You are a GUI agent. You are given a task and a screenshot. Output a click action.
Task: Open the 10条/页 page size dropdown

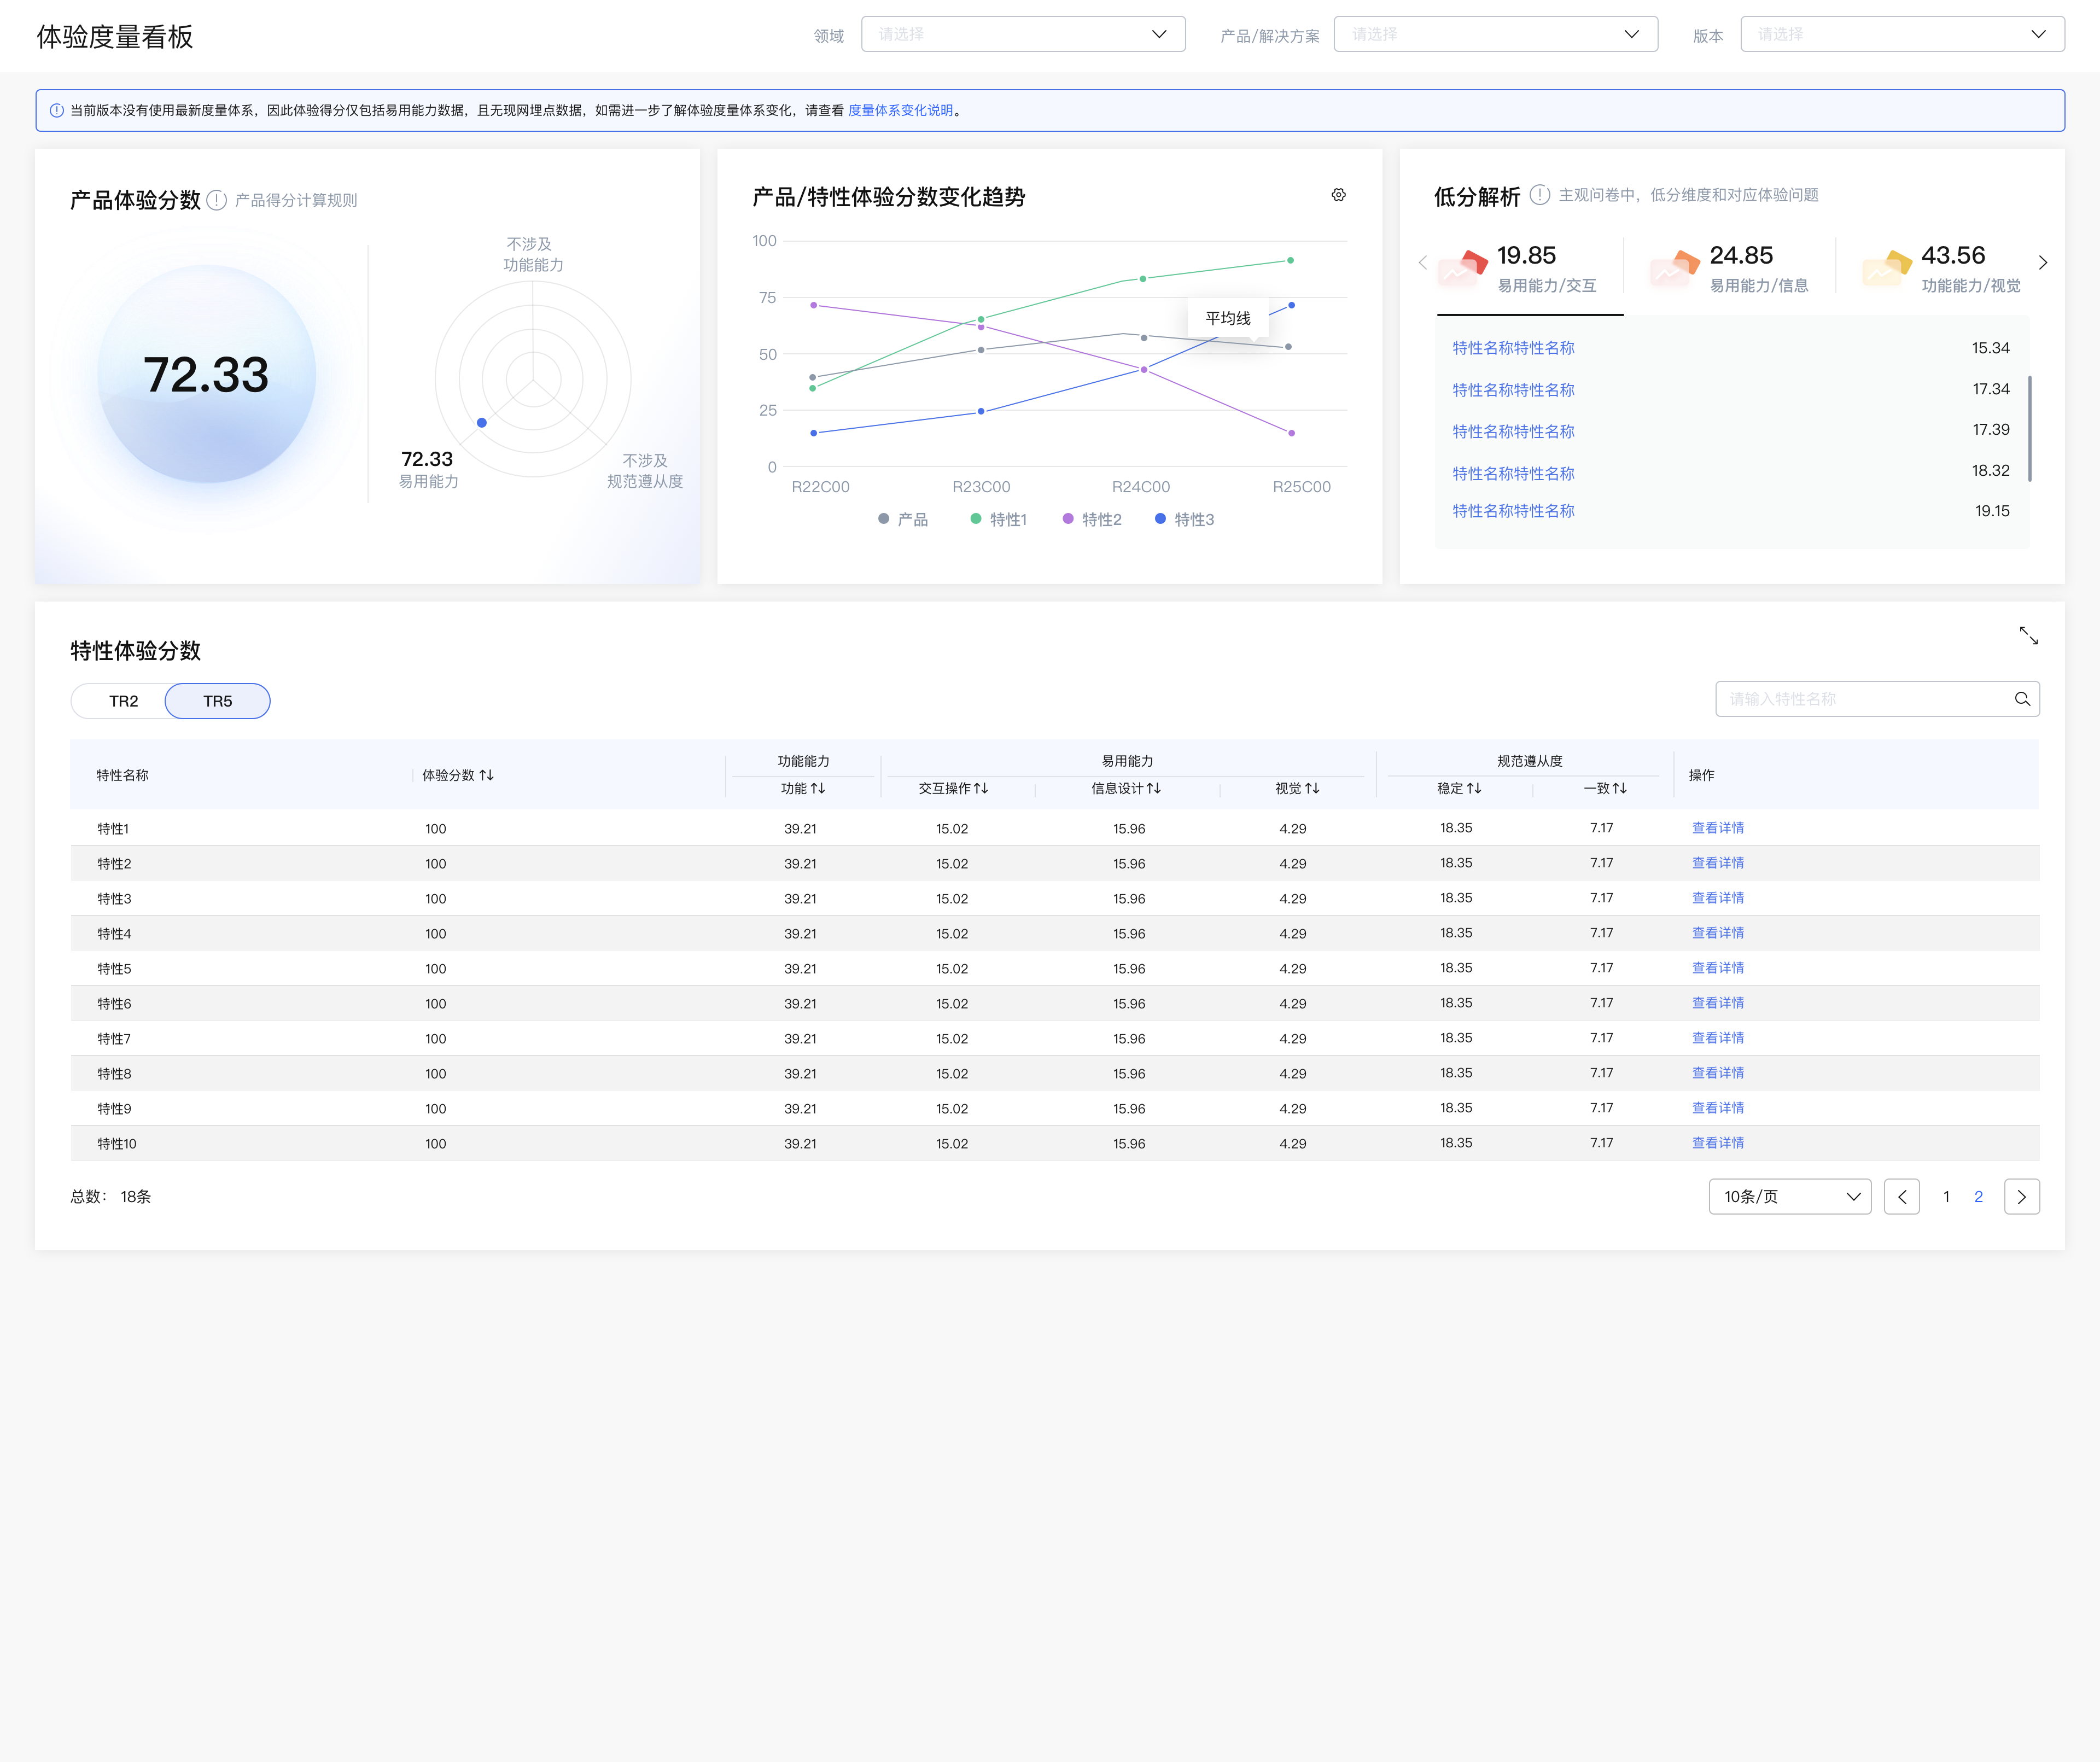coord(1790,1197)
